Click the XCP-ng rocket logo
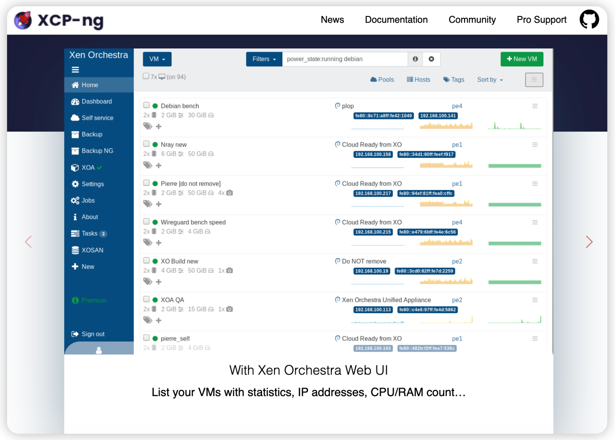This screenshot has height=440, width=615. point(23,20)
